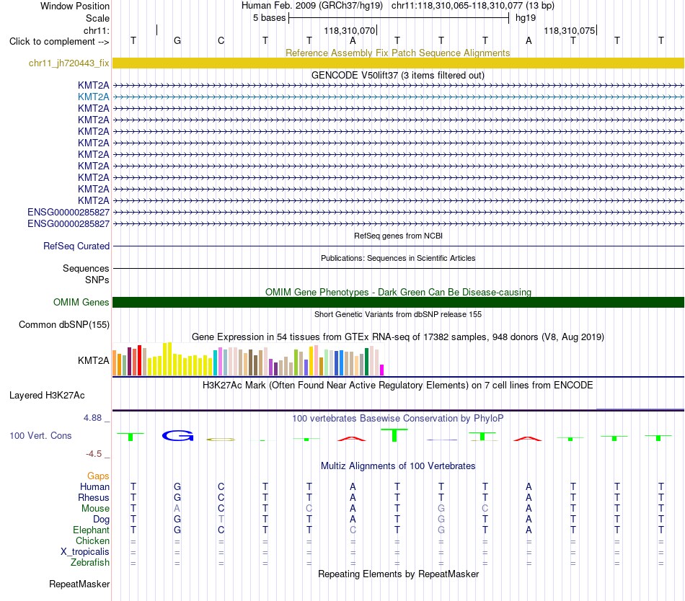The image size is (685, 601).
Task: Select the Chicken species label
Action: (92, 540)
